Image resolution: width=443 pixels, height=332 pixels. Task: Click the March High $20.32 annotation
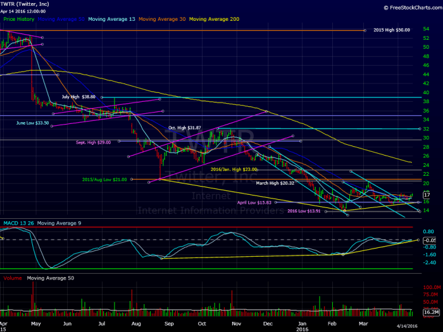click(x=275, y=183)
